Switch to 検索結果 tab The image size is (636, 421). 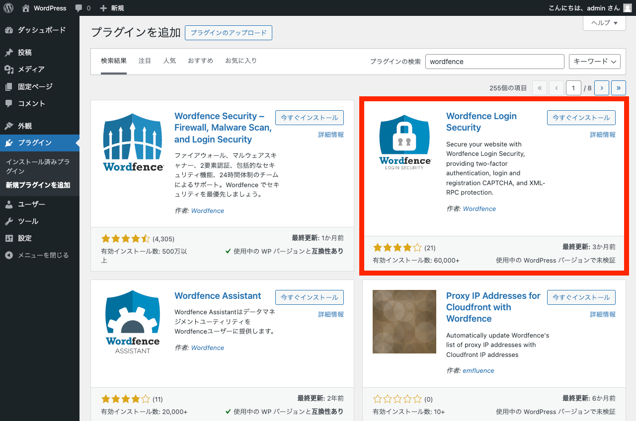pos(114,61)
